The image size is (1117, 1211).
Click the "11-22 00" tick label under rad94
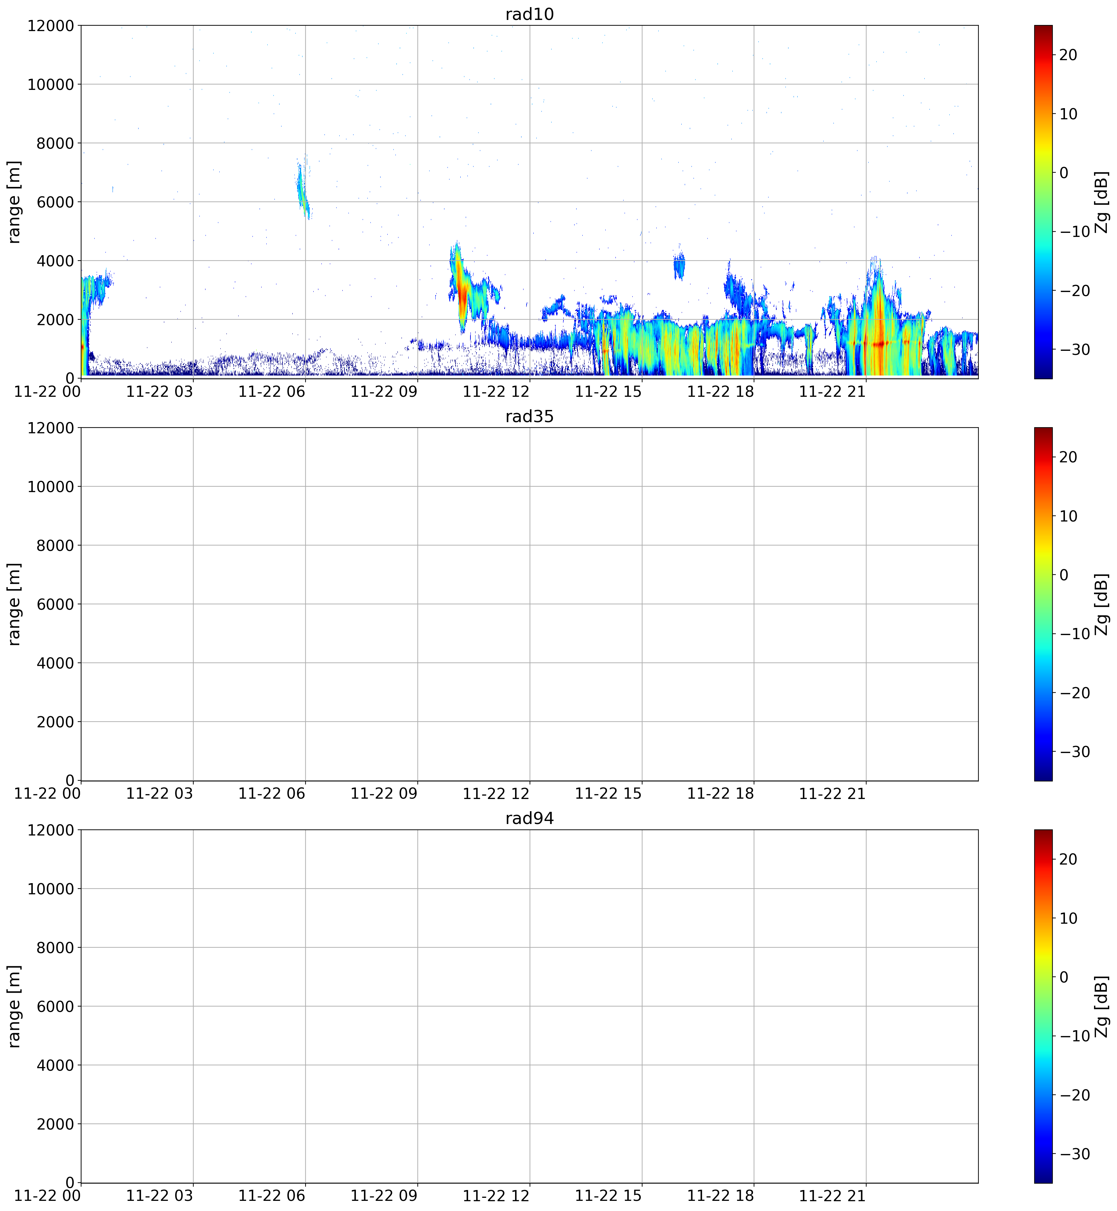48,1196
